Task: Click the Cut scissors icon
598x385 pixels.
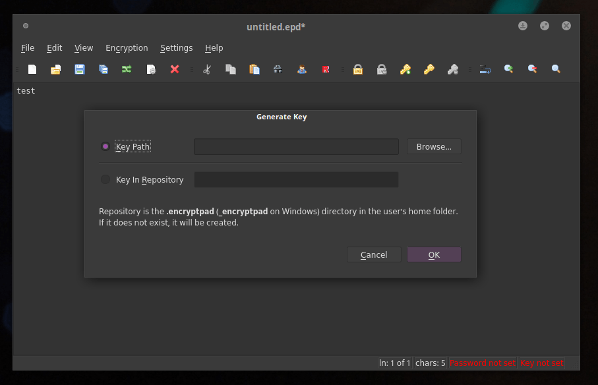Action: click(207, 69)
